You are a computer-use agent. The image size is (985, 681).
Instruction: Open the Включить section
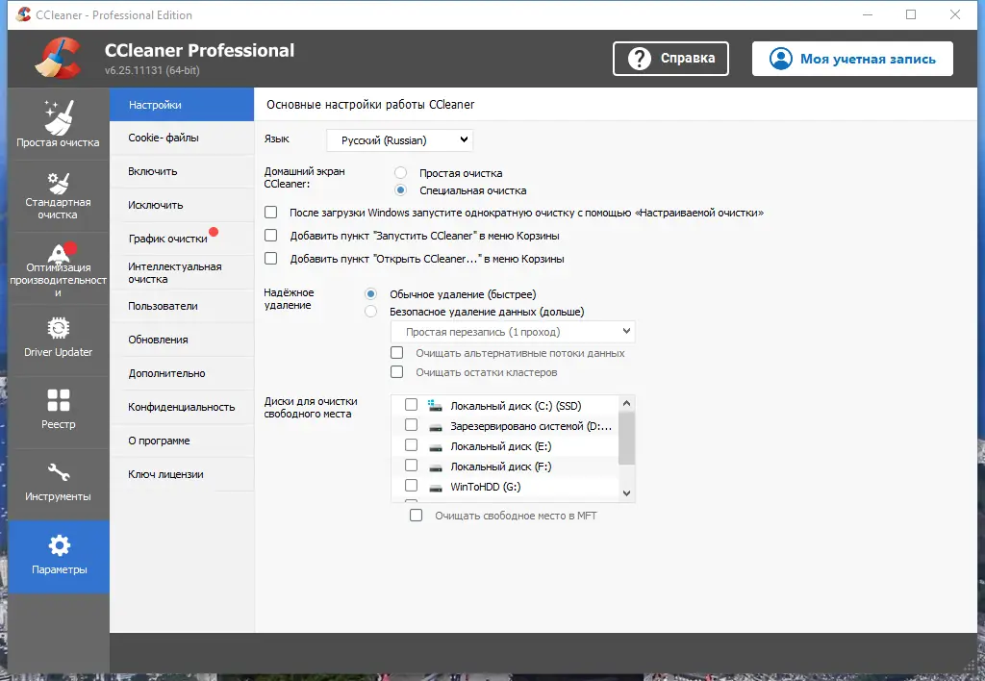[x=182, y=171]
